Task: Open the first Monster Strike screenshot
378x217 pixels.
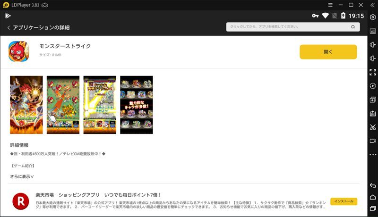Action: [x=26, y=105]
